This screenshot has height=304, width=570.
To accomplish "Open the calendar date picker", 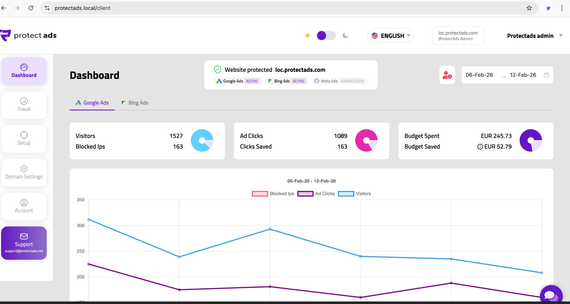I will click(x=546, y=75).
